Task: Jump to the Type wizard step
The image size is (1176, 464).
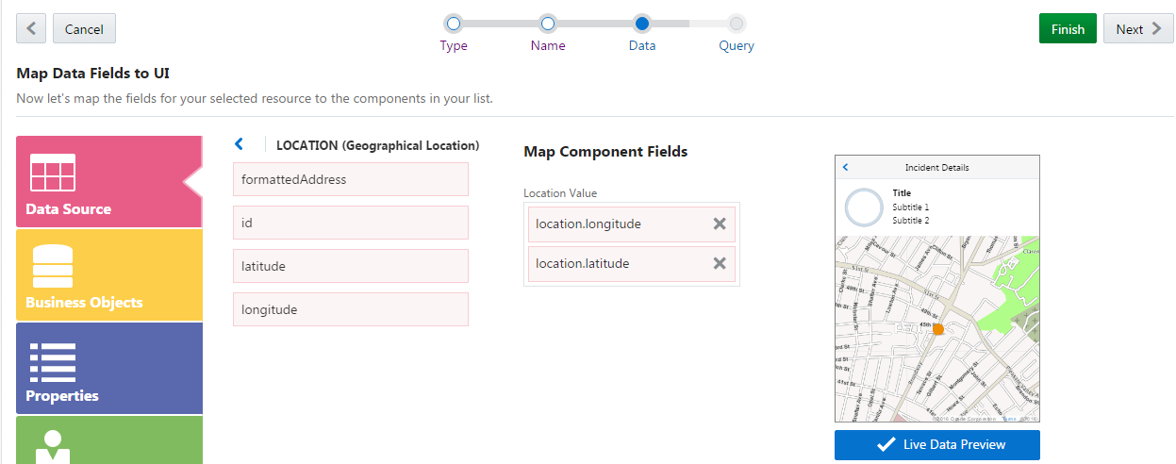Action: click(x=454, y=23)
